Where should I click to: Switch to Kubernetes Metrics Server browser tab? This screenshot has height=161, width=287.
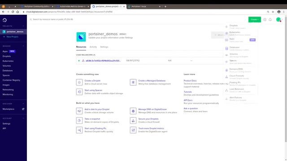pos(73,6)
